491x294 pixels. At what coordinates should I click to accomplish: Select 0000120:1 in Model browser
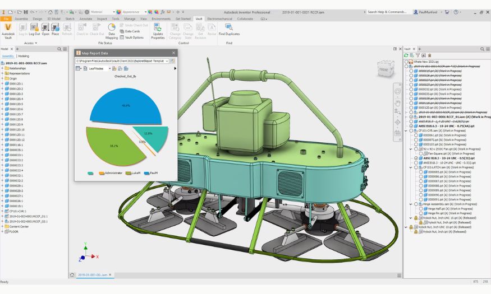tap(14, 84)
